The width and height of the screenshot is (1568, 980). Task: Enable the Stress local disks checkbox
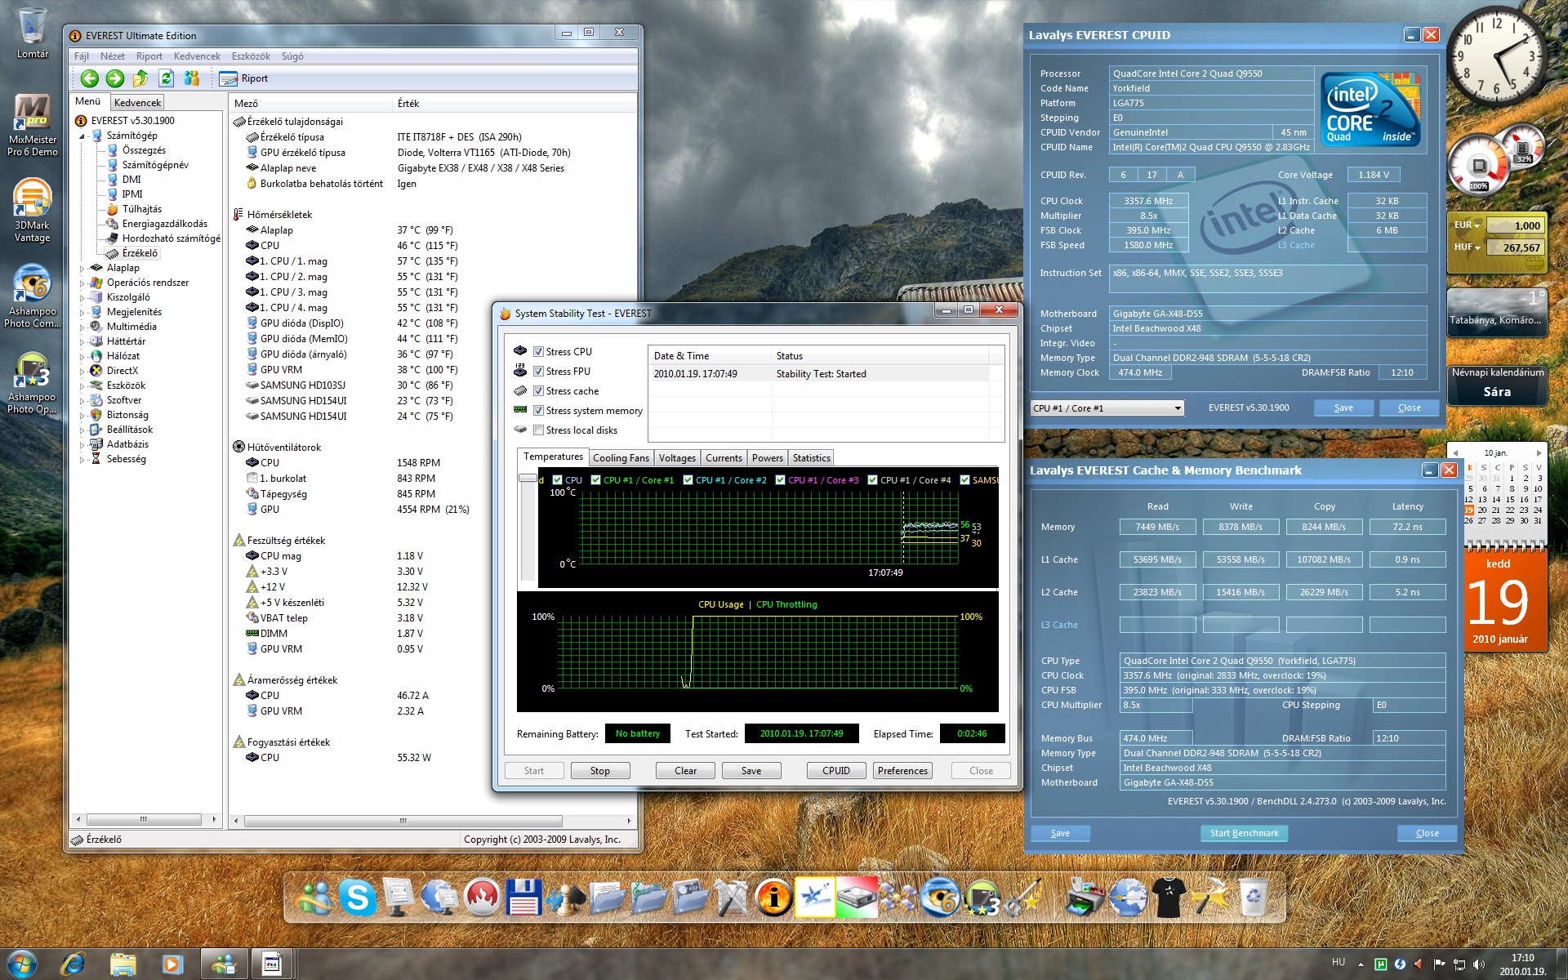(538, 430)
